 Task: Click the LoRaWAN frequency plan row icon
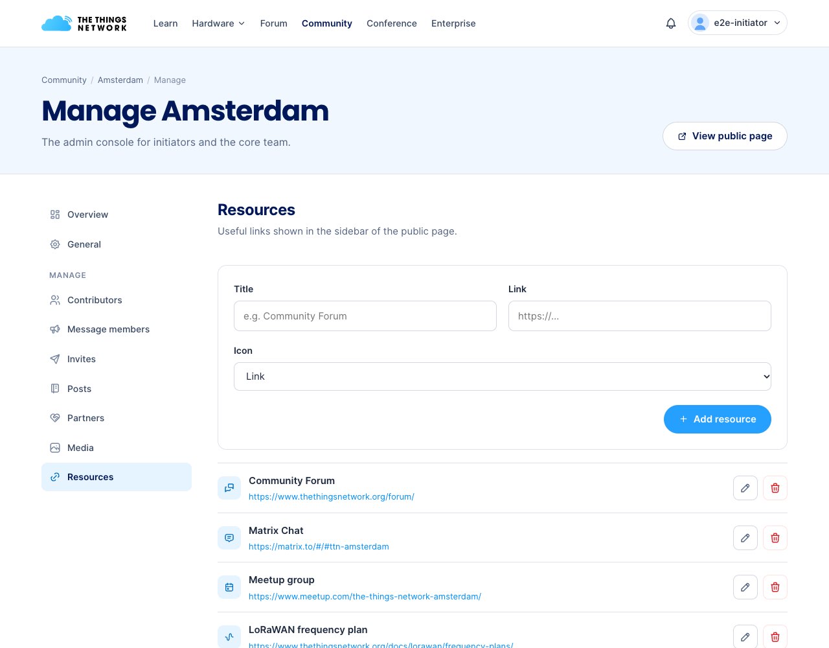click(229, 636)
